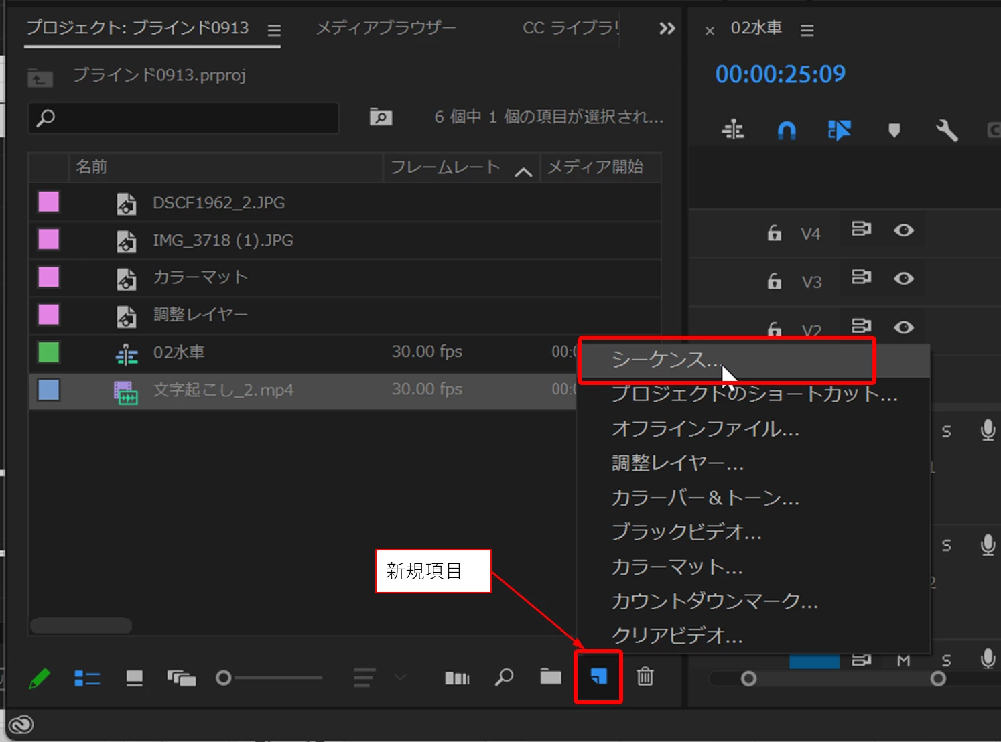
Task: Switch project panel to freeform view
Action: [182, 678]
